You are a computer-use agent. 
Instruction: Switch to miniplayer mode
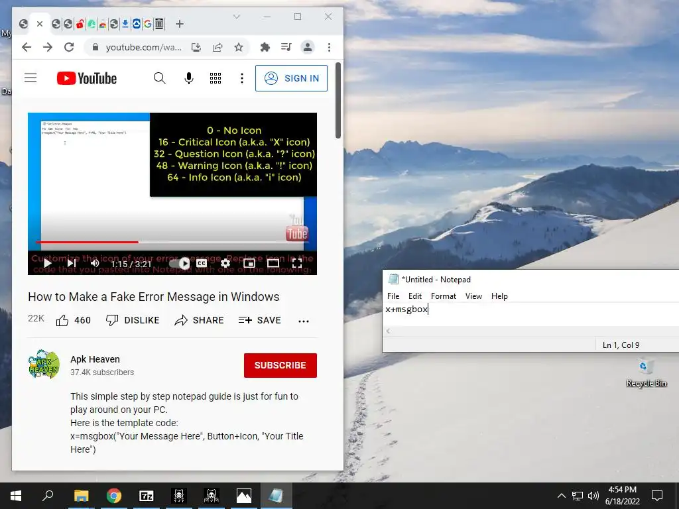[x=249, y=262]
